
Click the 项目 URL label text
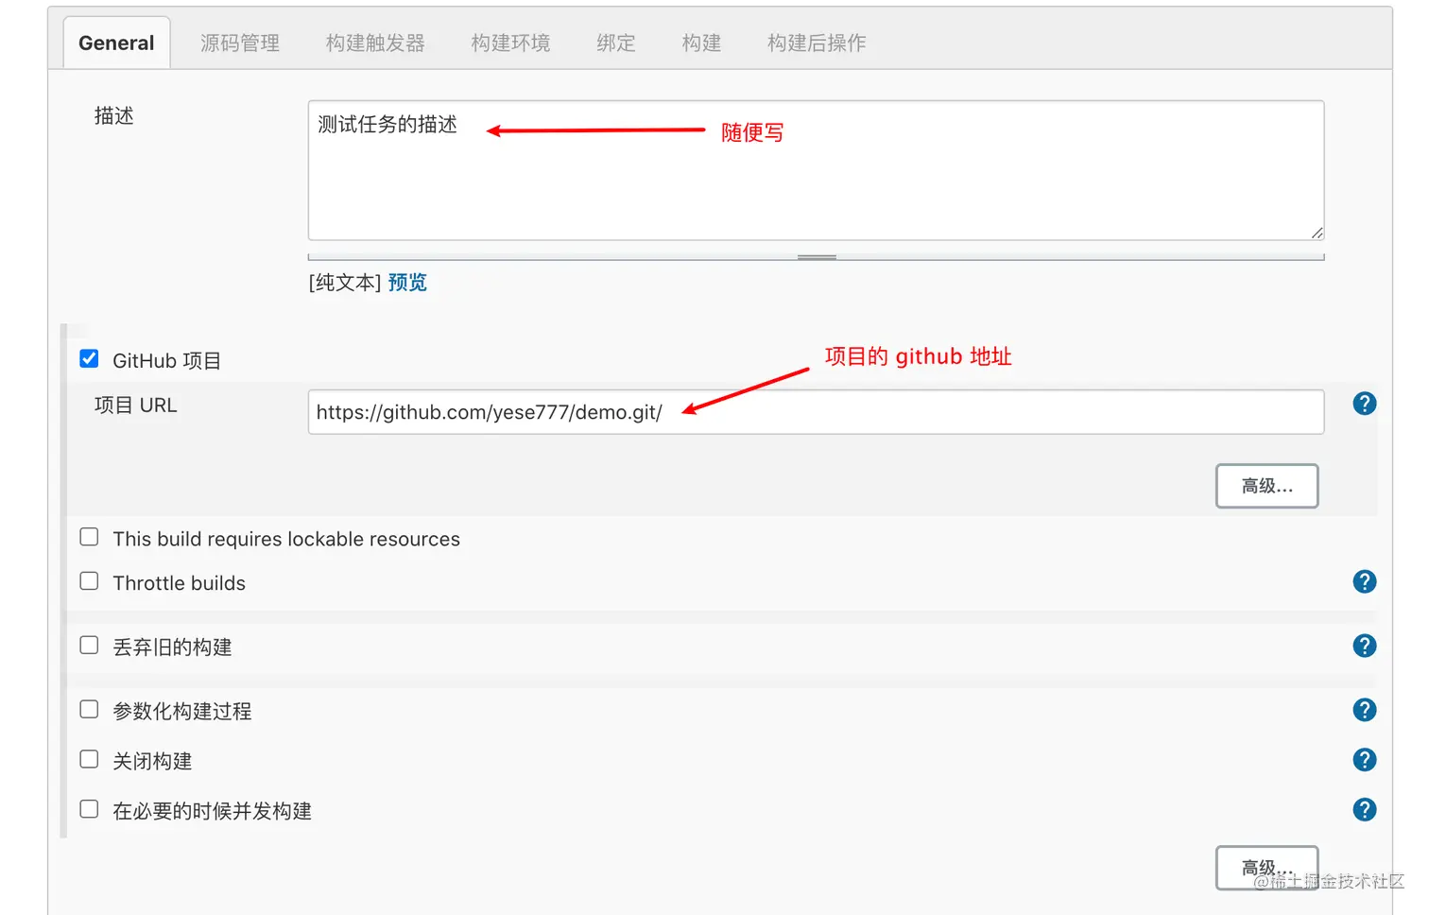[x=136, y=406]
